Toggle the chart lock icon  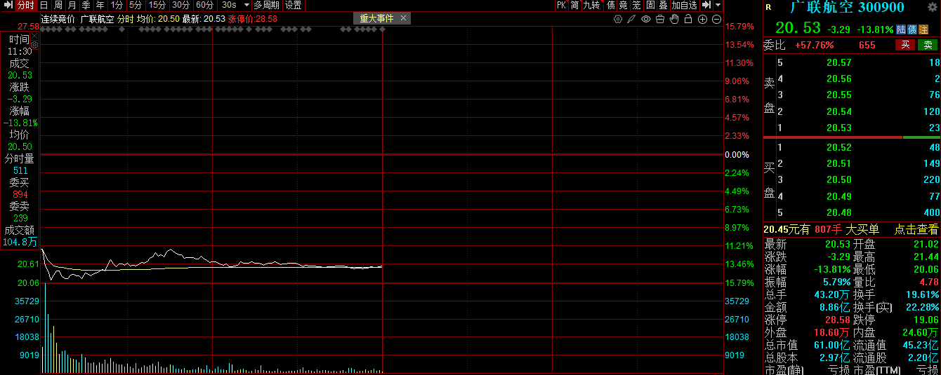click(688, 19)
